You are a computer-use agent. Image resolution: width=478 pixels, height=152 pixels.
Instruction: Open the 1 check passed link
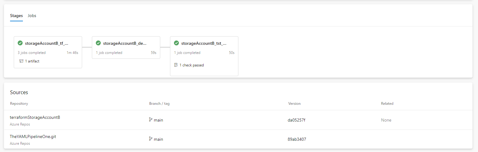point(192,65)
